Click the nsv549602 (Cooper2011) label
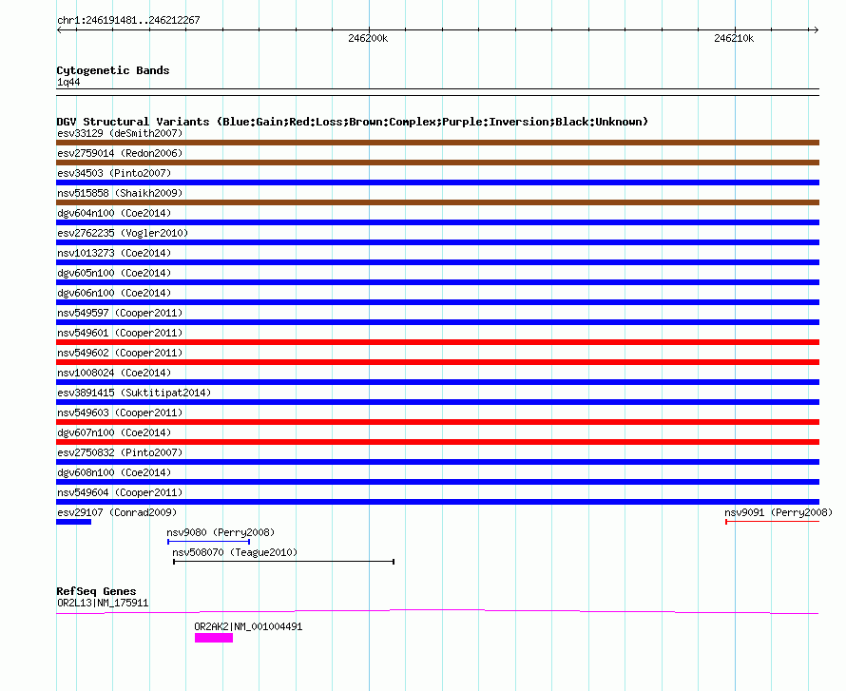The height and width of the screenshot is (691, 846). (x=120, y=353)
